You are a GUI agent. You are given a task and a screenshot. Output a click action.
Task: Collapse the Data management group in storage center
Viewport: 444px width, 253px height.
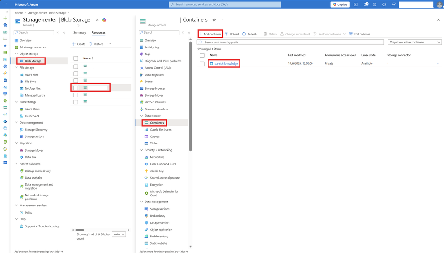click(x=16, y=123)
